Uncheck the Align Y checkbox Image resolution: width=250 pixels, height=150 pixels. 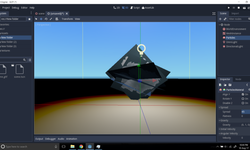pyautogui.click(x=243, y=94)
